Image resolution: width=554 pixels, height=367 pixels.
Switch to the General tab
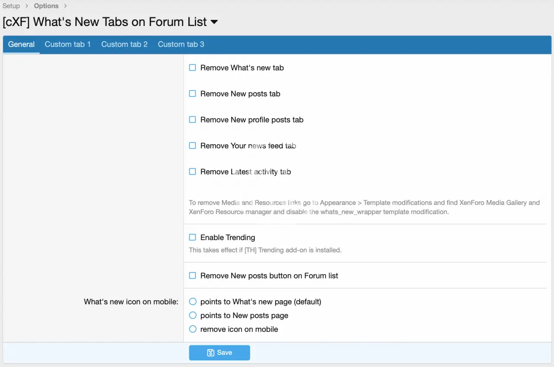(x=21, y=44)
